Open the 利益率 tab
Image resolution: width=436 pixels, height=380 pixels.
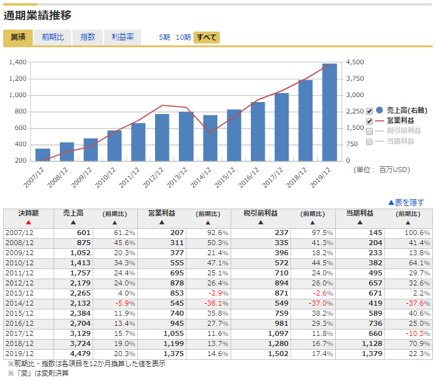tap(122, 37)
